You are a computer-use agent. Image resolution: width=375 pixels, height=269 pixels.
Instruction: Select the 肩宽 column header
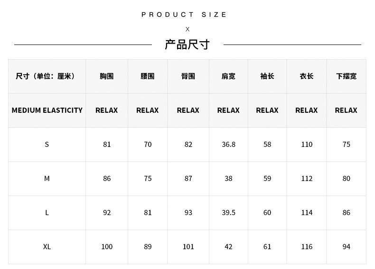pos(228,76)
